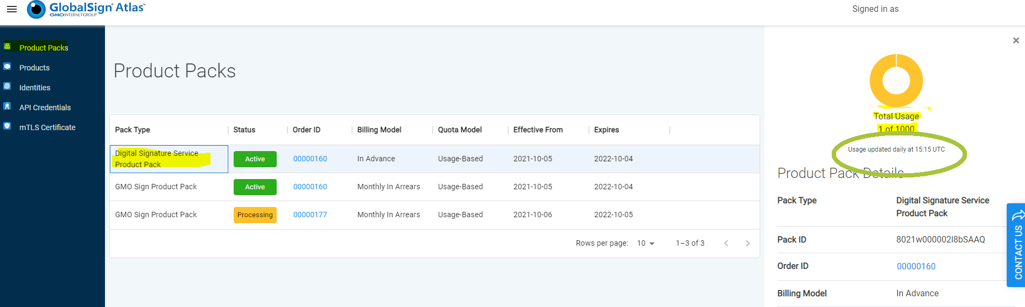Select Digital Signature Service Product Pack row
The height and width of the screenshot is (307, 1025).
[434, 159]
